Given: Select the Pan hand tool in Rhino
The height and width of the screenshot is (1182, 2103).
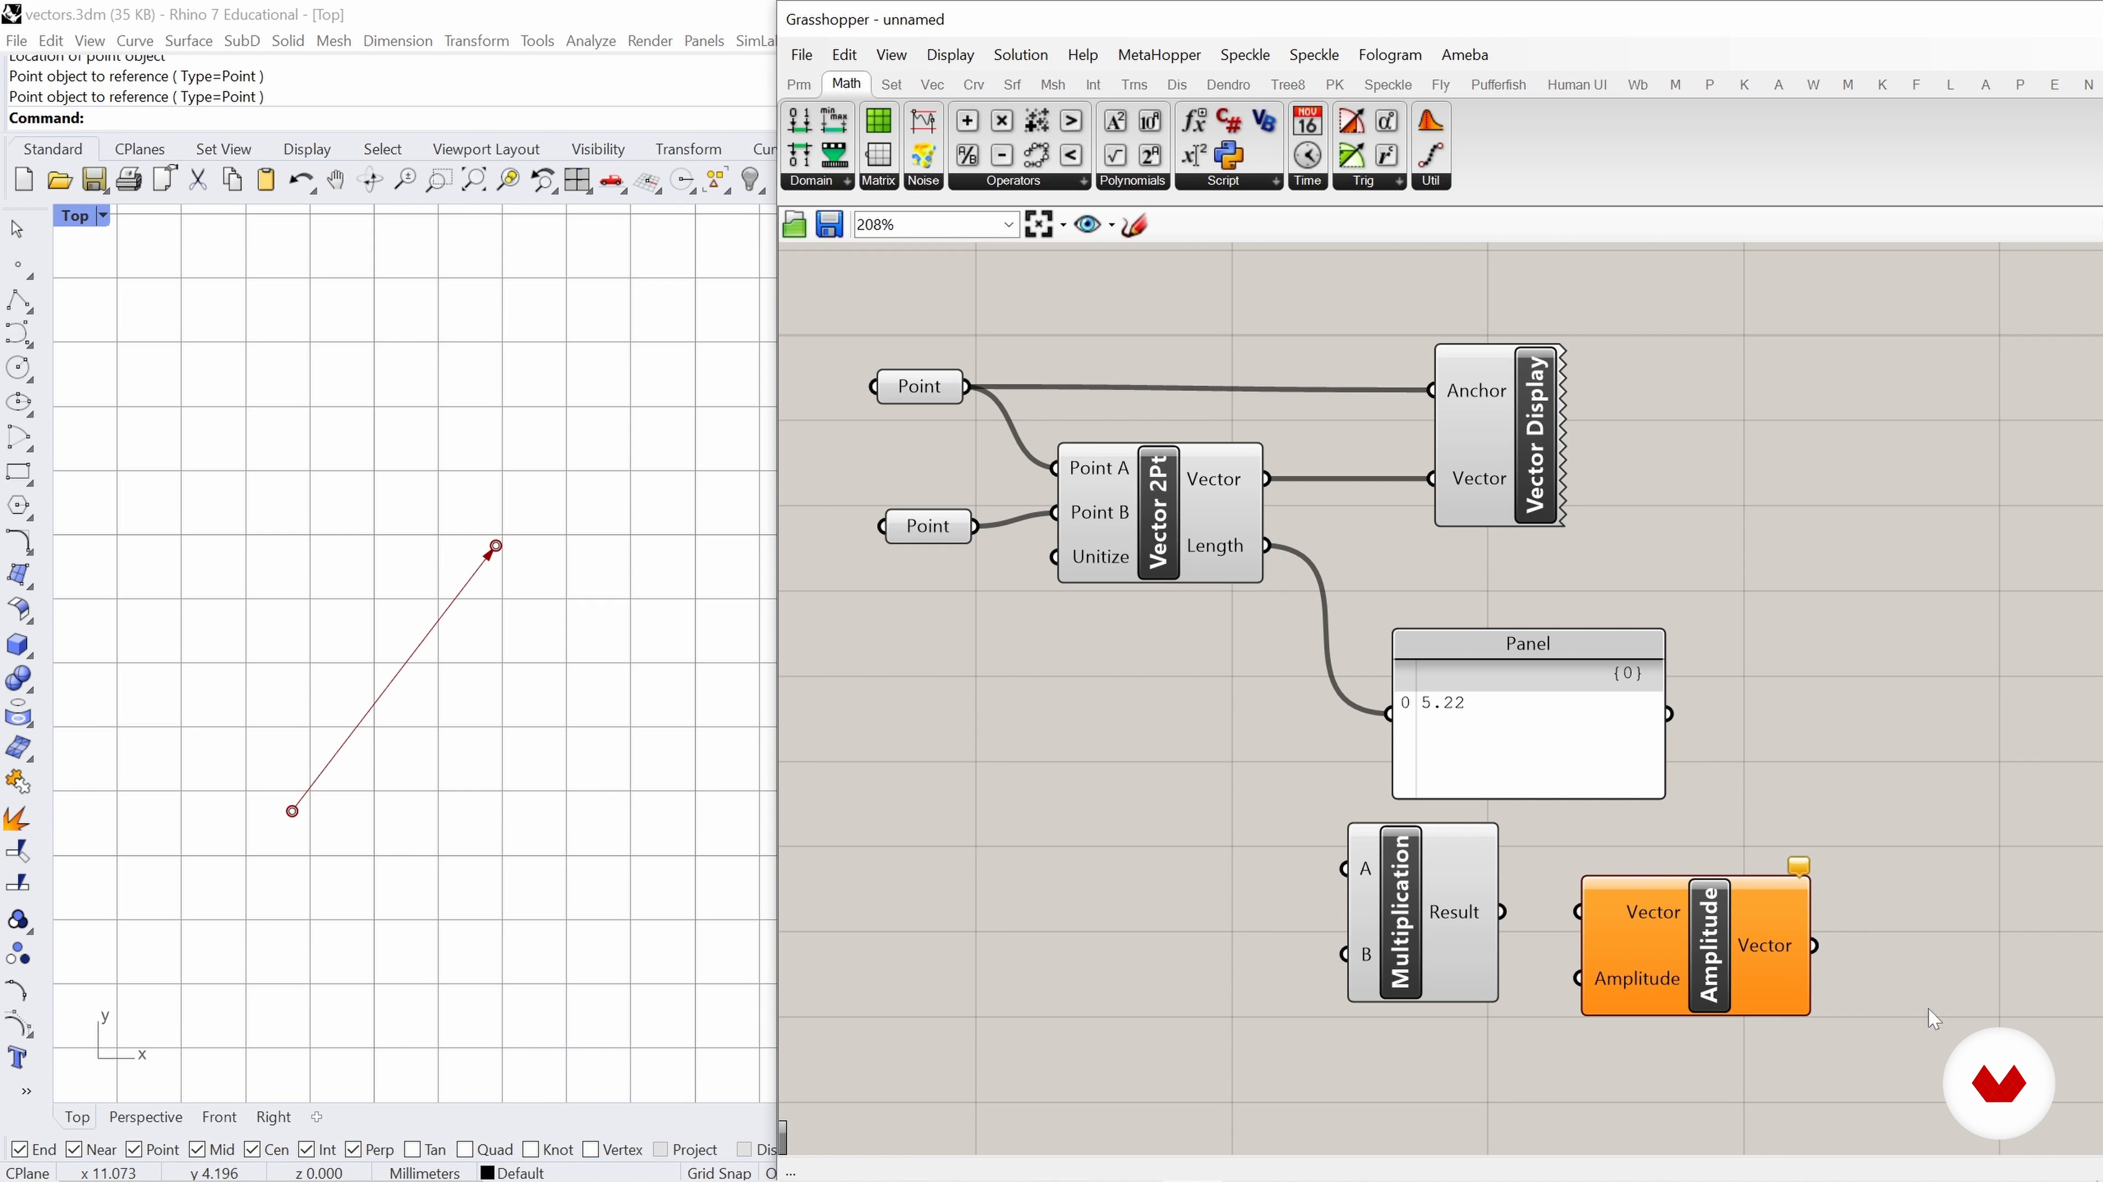Looking at the screenshot, I should (x=336, y=179).
